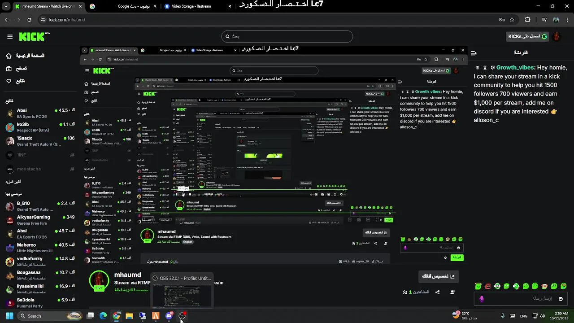Click the chat message input field
Image resolution: width=574 pixels, height=323 pixels.
(520, 299)
